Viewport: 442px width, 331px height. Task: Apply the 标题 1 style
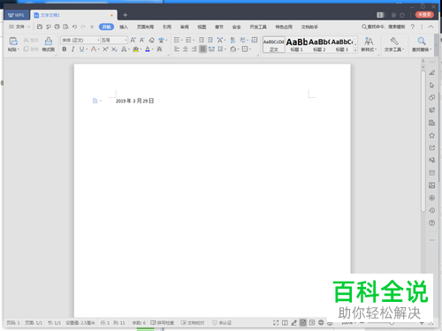297,45
